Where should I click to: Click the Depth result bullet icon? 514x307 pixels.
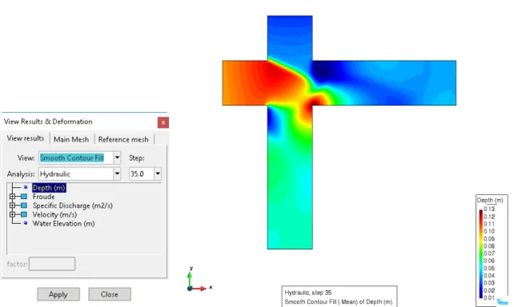tap(26, 187)
